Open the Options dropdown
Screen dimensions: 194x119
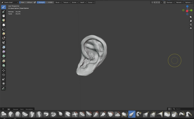tap(188, 2)
